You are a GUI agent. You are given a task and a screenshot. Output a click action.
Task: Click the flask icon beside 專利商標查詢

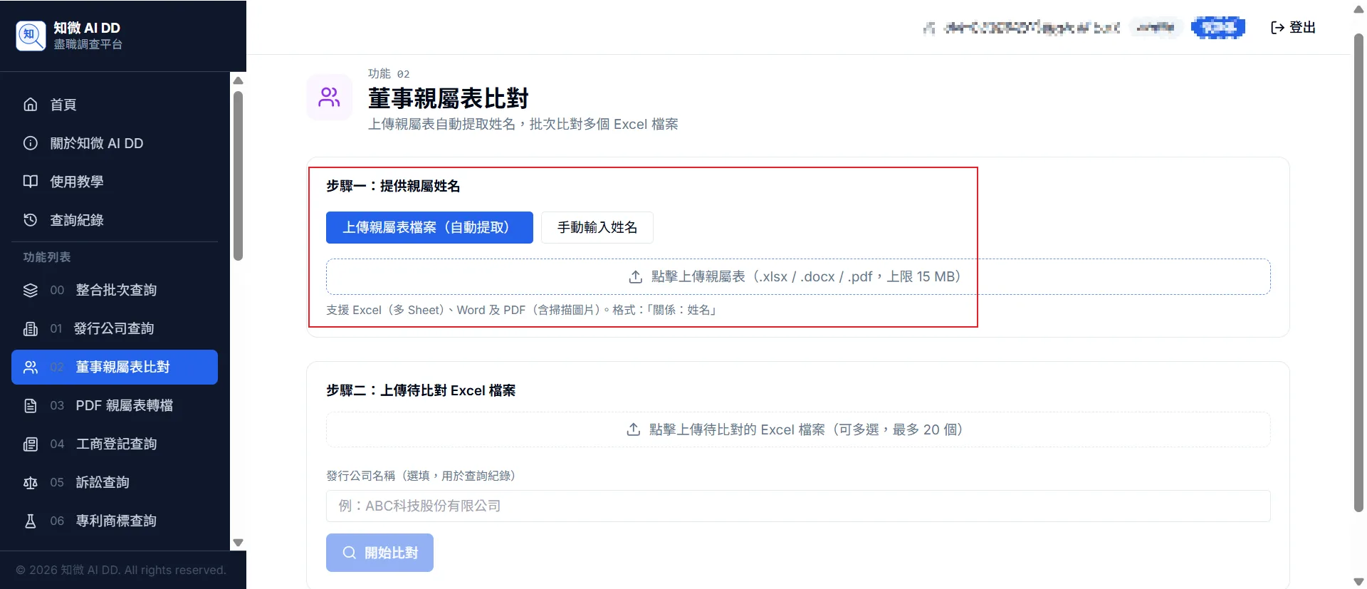pyautogui.click(x=31, y=521)
